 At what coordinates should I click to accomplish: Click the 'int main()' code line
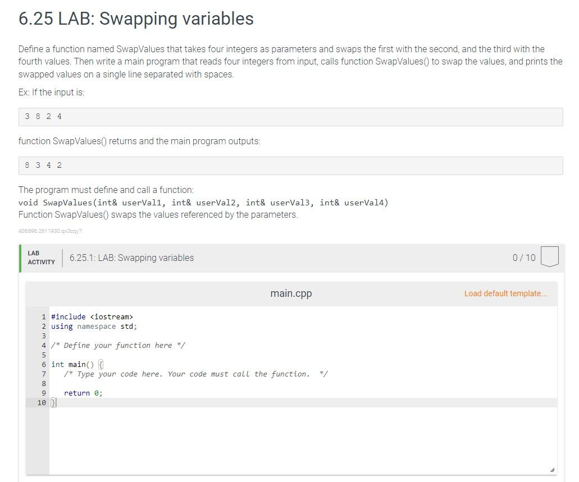pos(77,365)
